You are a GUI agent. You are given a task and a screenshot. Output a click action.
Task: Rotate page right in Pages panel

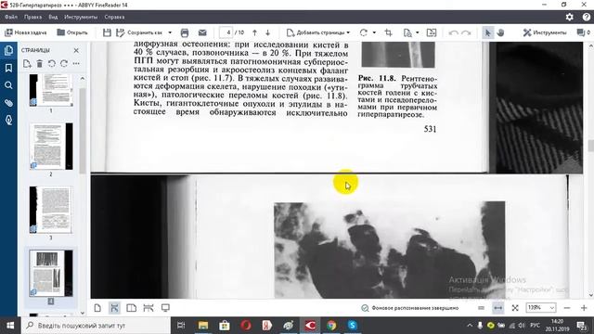(64, 64)
